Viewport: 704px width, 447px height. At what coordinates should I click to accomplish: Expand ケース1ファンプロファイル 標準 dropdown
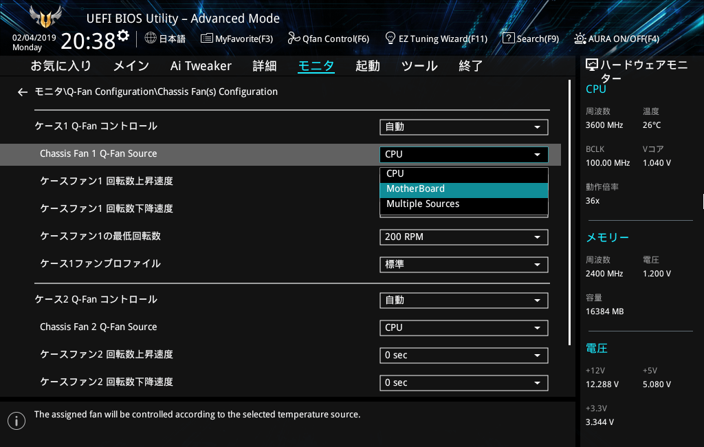(x=464, y=265)
